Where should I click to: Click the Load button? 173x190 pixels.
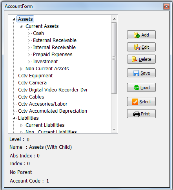(x=141, y=88)
